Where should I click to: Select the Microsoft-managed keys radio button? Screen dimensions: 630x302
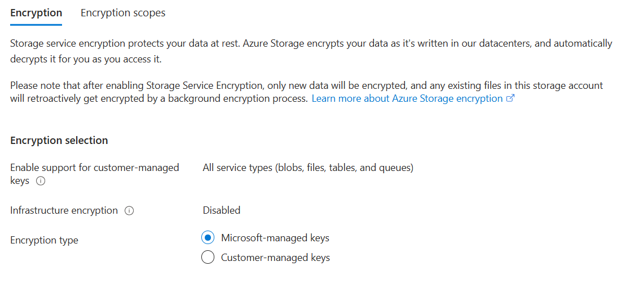click(208, 238)
